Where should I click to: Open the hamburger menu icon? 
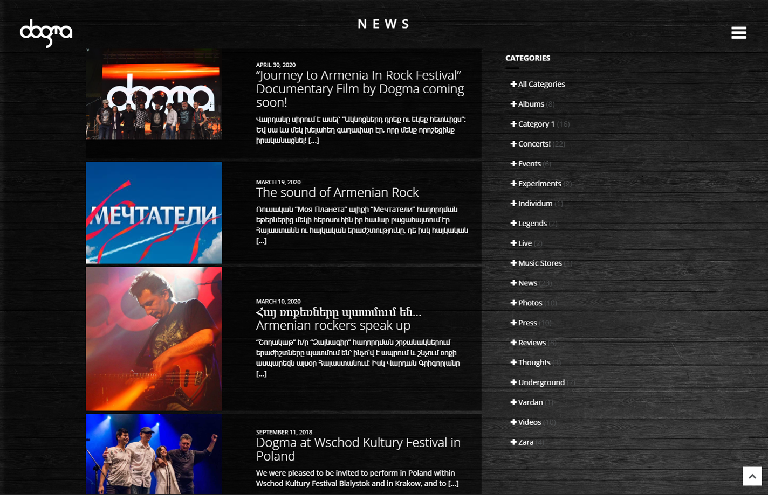coord(738,33)
